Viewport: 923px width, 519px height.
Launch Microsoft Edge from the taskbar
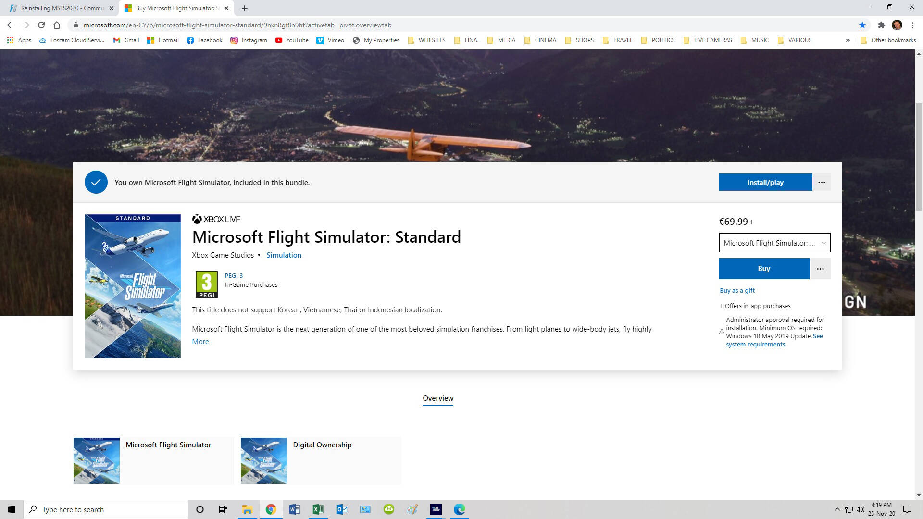click(459, 509)
